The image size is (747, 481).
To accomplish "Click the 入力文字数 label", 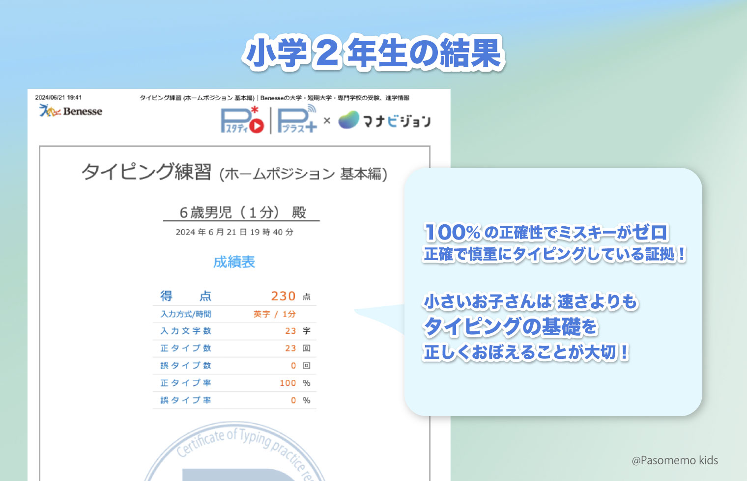I will click(x=186, y=331).
